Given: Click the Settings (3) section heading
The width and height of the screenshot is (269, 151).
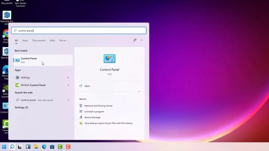Looking at the screenshot, I should [x=21, y=107].
